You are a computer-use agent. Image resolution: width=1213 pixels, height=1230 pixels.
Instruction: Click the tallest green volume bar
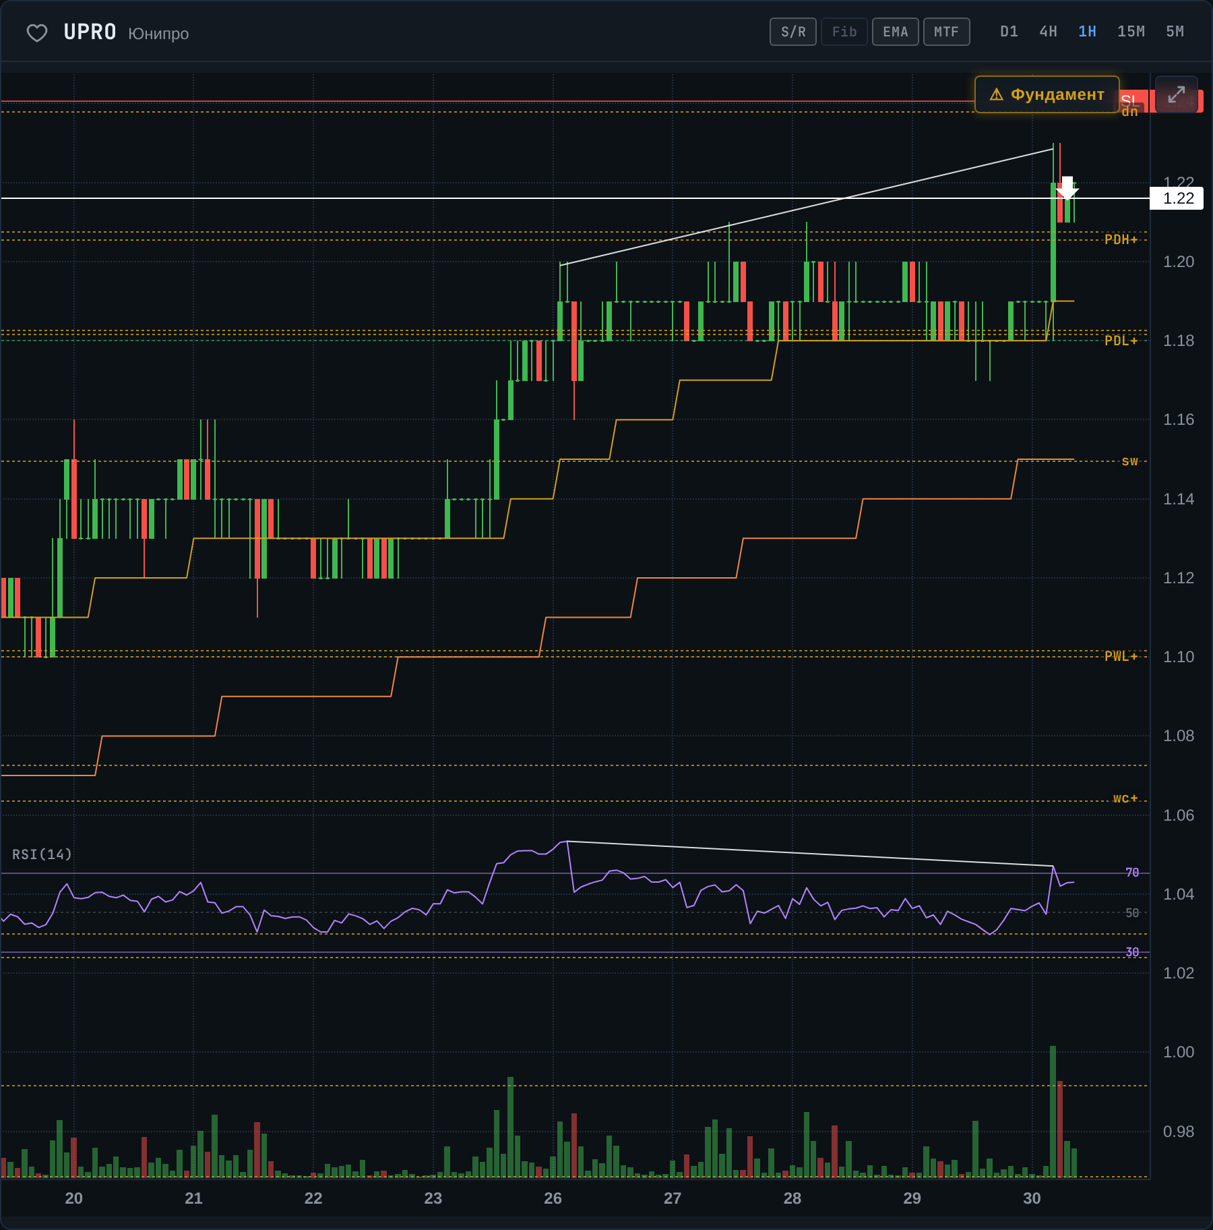coord(1053,1111)
